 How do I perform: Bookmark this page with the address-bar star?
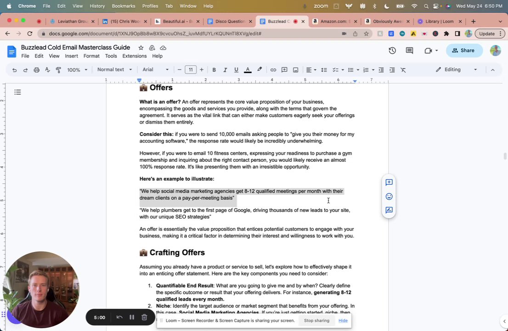(366, 34)
